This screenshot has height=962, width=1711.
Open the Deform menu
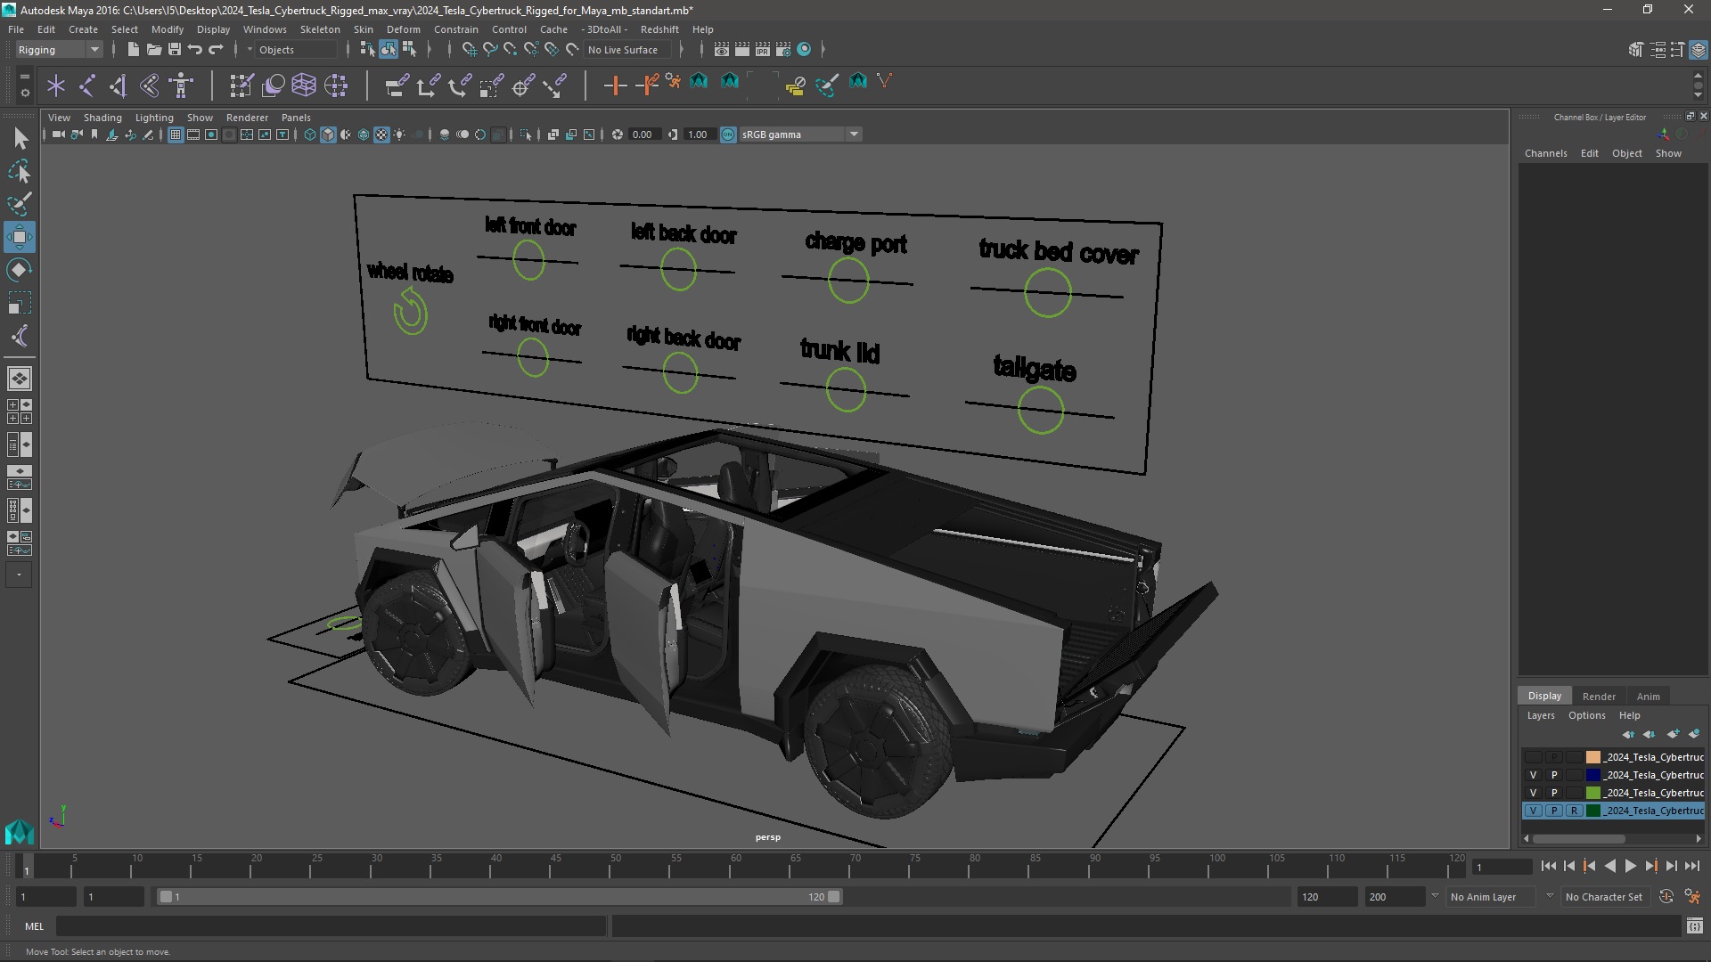point(403,29)
